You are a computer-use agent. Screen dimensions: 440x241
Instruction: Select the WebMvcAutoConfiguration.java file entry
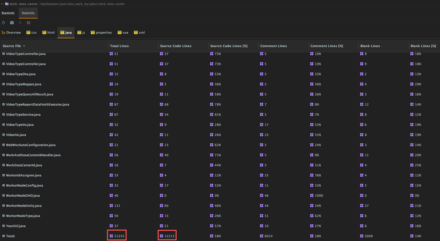coord(31,145)
